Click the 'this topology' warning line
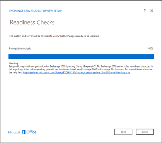Screen dimensions: 162x143 (80, 69)
